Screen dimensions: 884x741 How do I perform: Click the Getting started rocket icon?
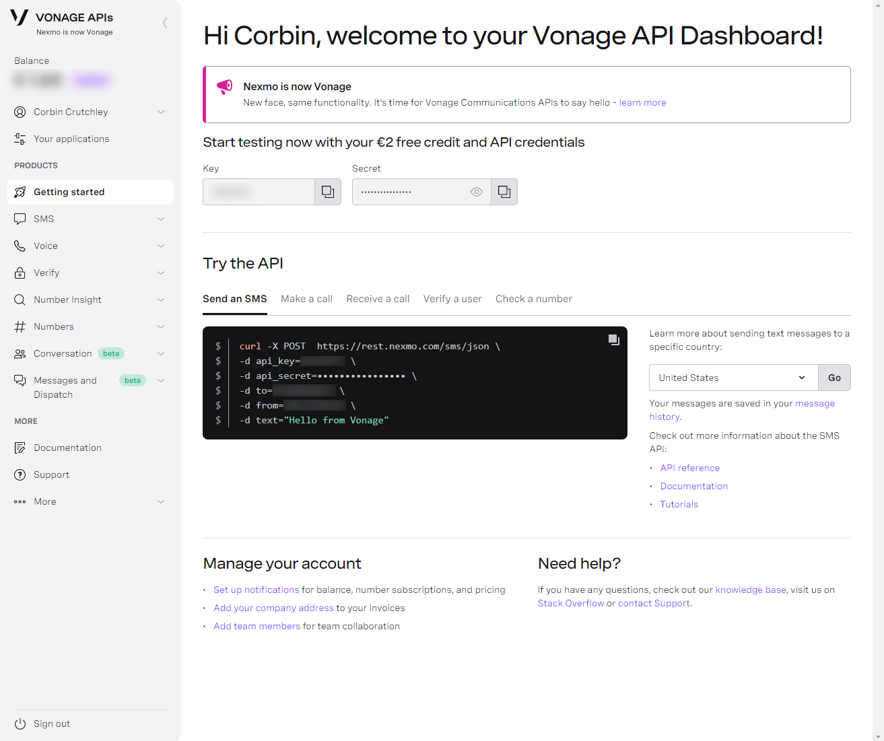click(x=20, y=192)
